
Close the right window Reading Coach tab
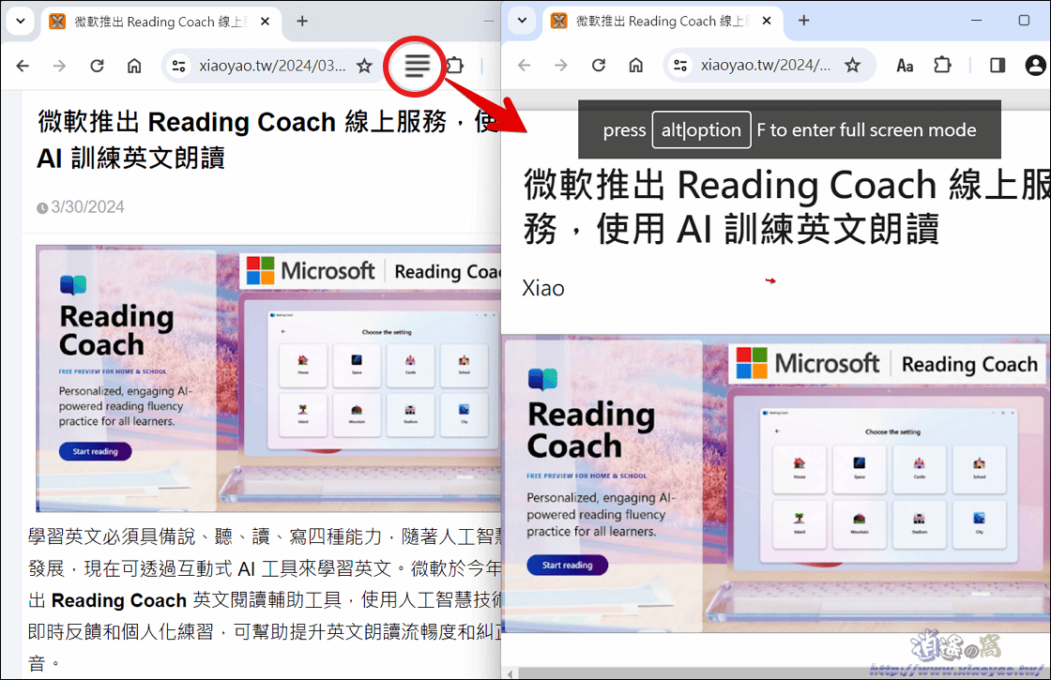pos(767,22)
